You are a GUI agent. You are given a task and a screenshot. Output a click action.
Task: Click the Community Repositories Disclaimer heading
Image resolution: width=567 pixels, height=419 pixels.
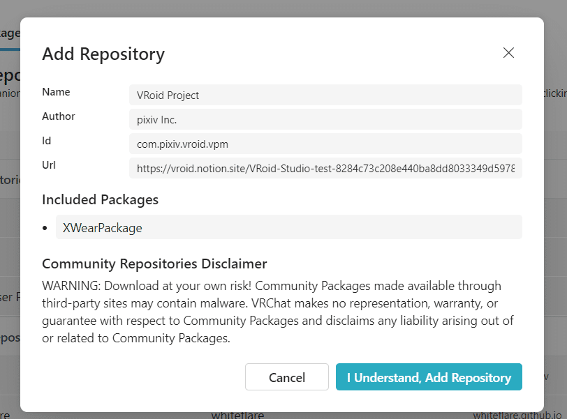coord(154,264)
